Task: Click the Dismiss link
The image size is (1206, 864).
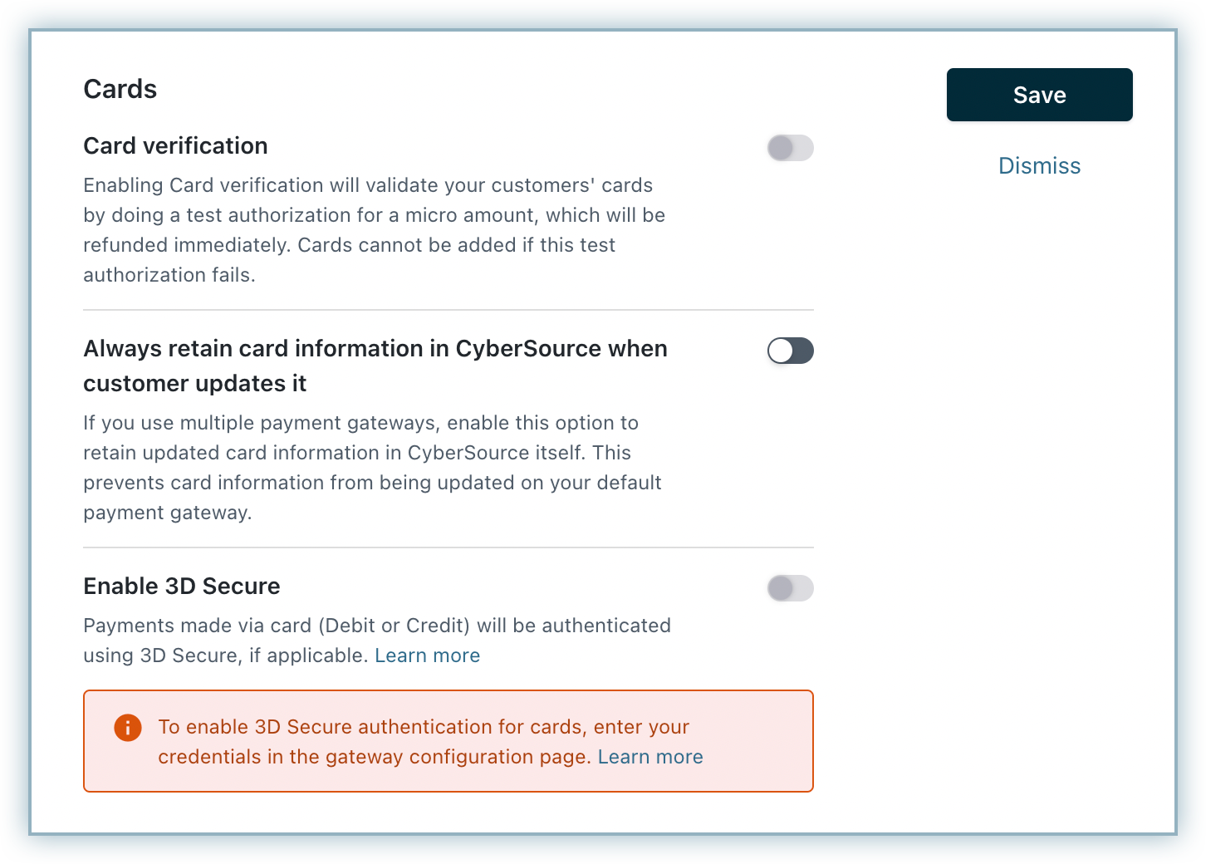Action: tap(1039, 166)
